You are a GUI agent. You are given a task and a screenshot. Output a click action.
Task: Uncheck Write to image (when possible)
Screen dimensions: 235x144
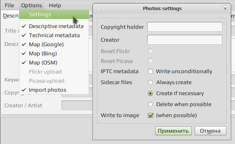[x=150, y=115]
